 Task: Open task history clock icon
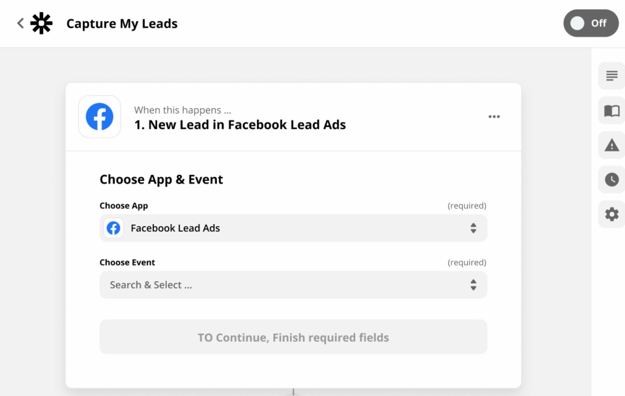(612, 180)
